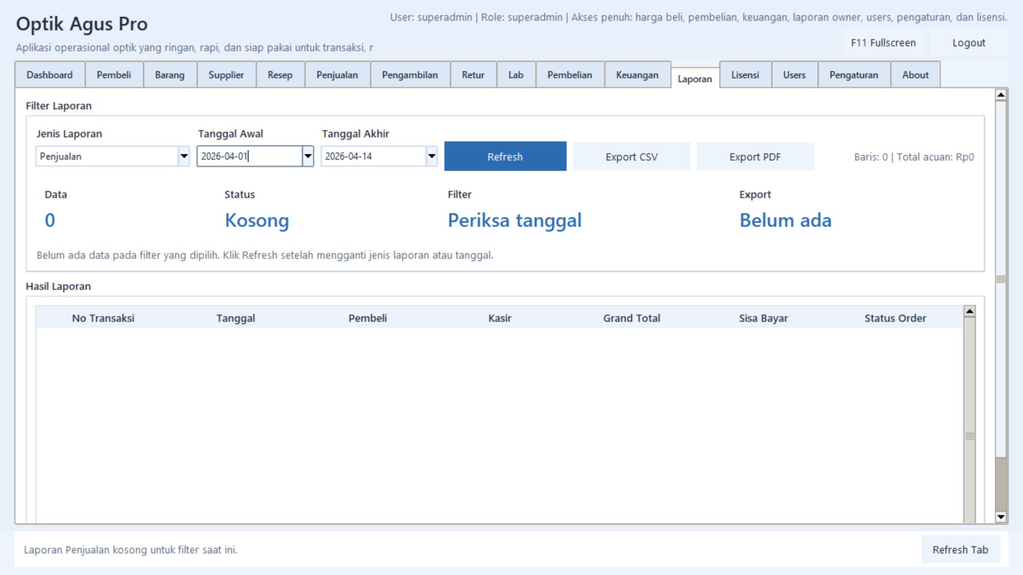Open the Supplier tab

(x=226, y=74)
